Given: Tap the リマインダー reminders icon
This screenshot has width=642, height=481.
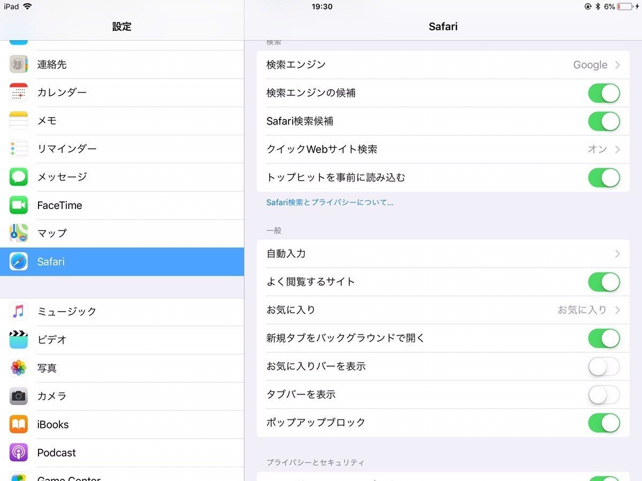Looking at the screenshot, I should [19, 149].
